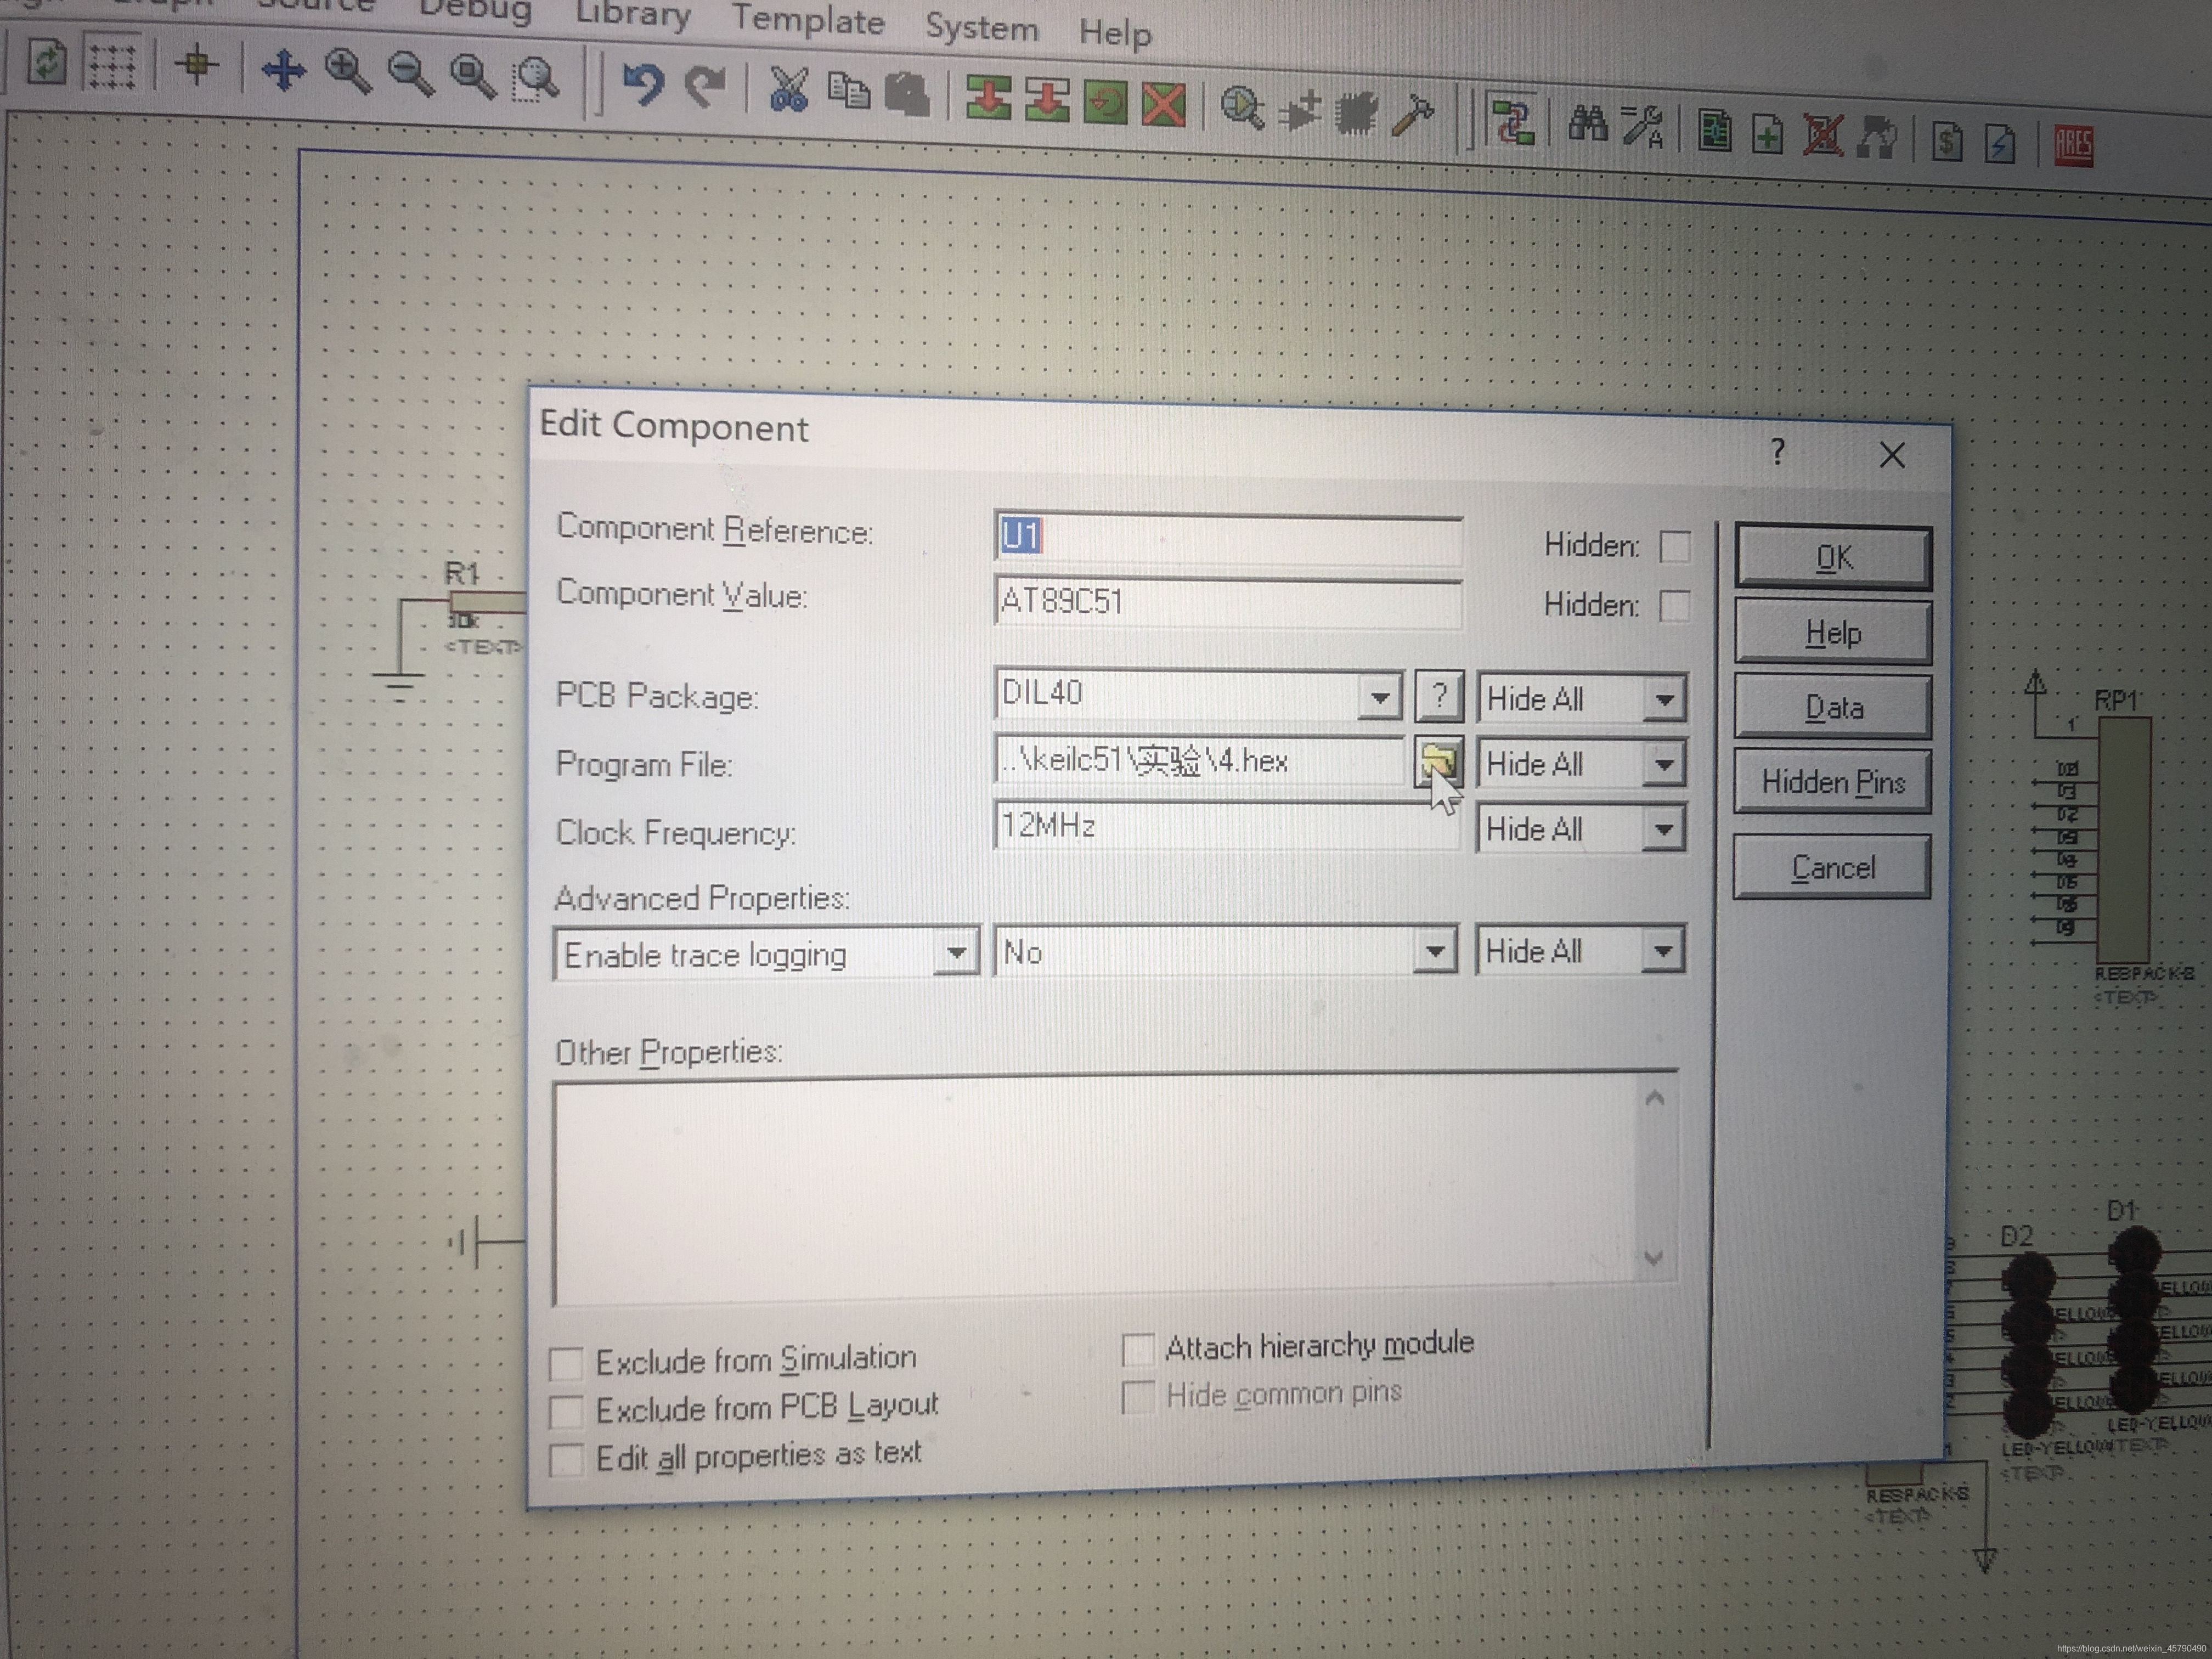Check Exclude from PCB Layout

pos(566,1411)
